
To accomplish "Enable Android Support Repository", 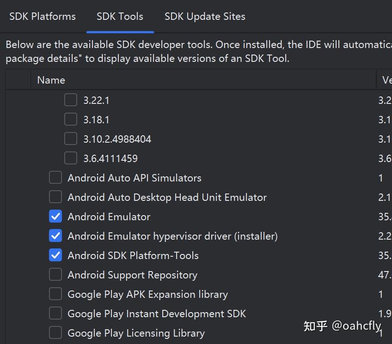I will (x=55, y=274).
